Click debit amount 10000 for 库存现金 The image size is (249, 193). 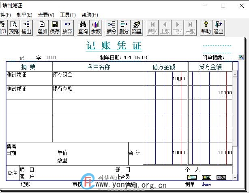click(179, 78)
